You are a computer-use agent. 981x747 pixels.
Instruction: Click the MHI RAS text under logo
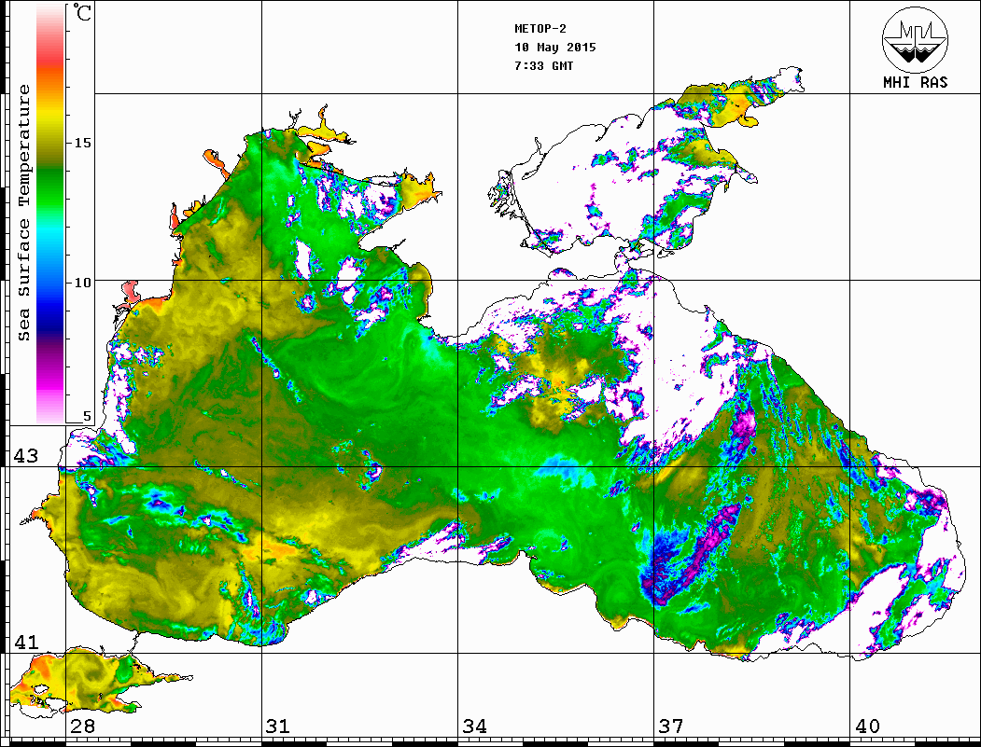915,83
